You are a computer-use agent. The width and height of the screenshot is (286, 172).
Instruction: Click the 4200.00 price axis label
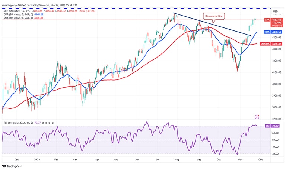pos(277,61)
